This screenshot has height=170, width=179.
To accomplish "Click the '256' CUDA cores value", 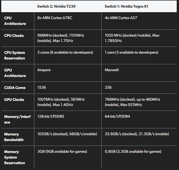I will [108, 87].
